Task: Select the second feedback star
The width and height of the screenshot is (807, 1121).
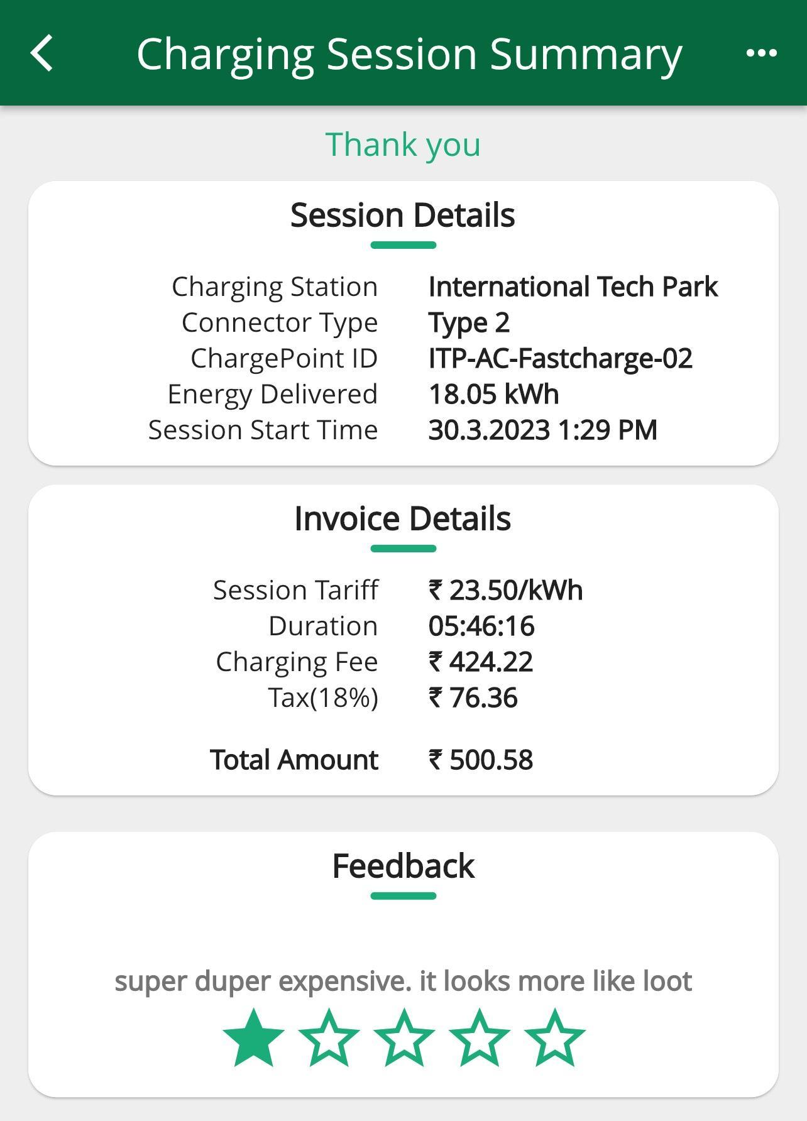Action: coord(329,1039)
